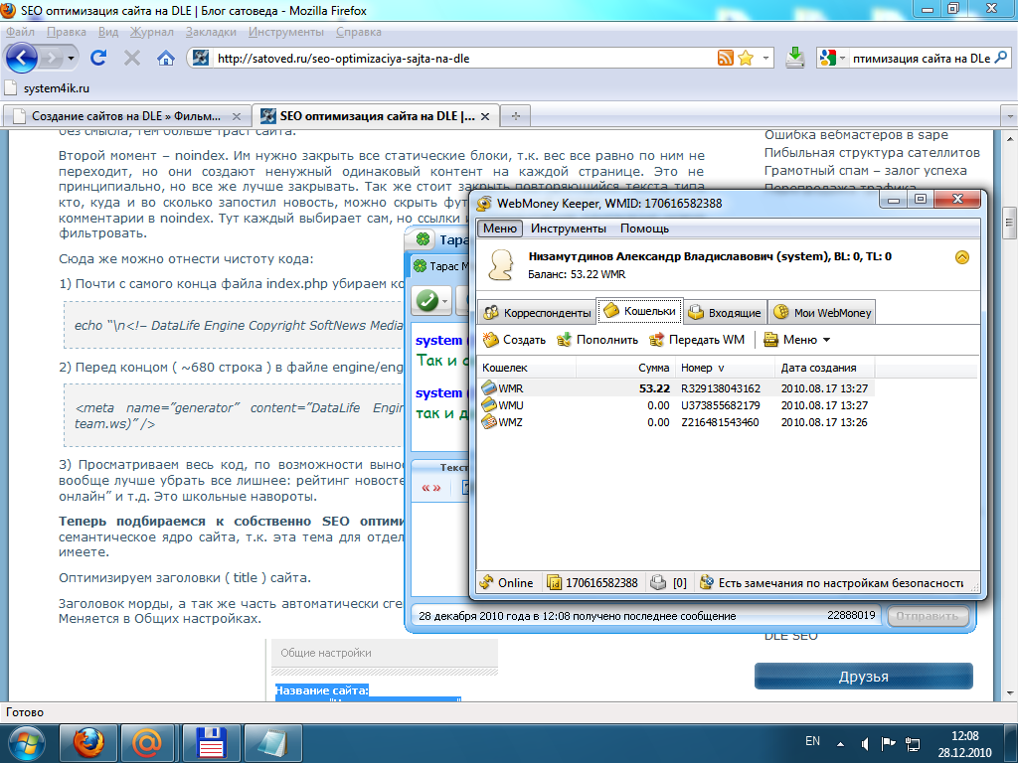Select the WMU wallet row

[x=676, y=405]
